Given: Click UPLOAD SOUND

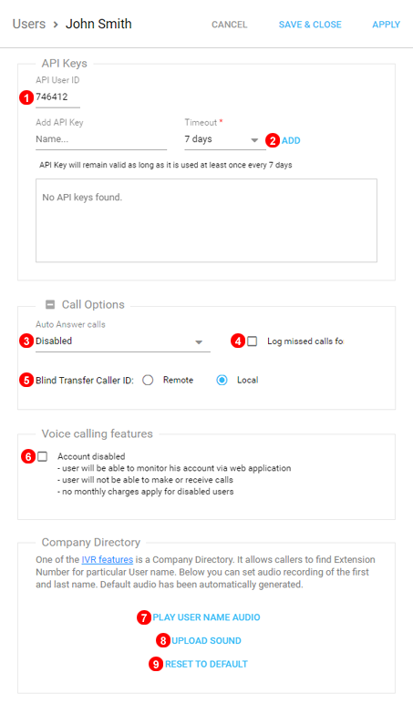Looking at the screenshot, I should [x=206, y=641].
